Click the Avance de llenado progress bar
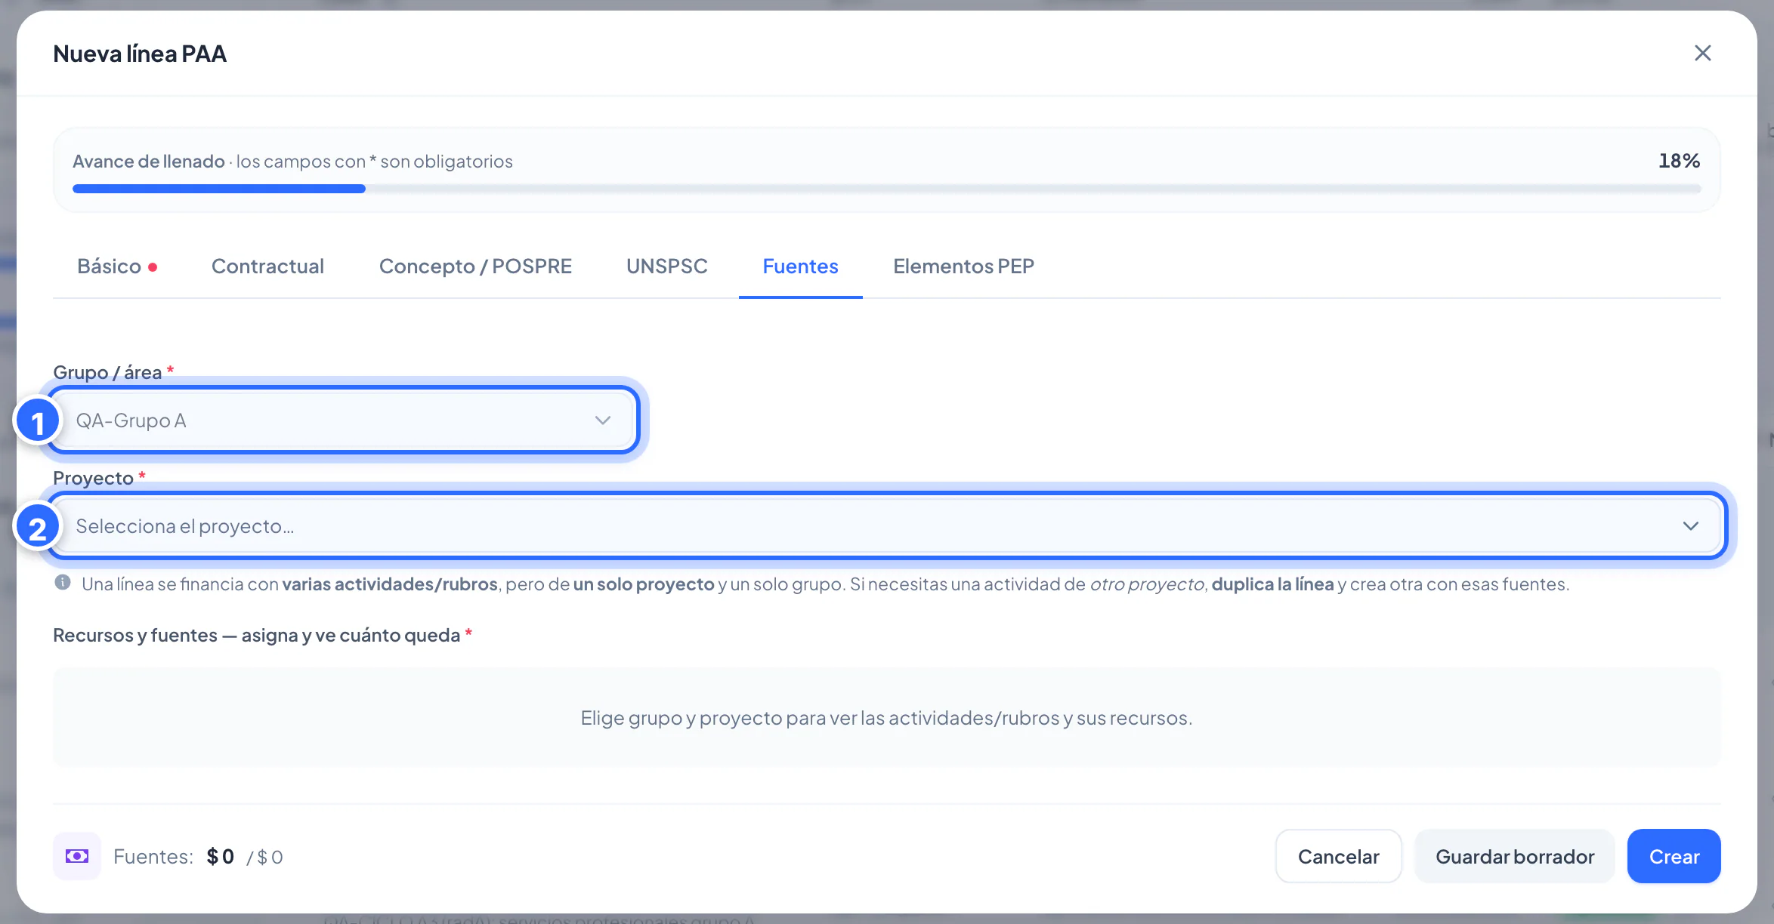The image size is (1774, 924). (x=886, y=189)
